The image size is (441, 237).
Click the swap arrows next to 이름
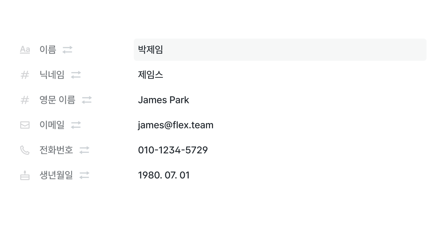click(x=68, y=49)
